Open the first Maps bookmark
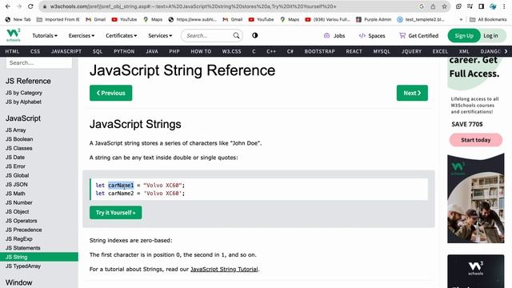Screen dimensions: 512x288 [153, 19]
